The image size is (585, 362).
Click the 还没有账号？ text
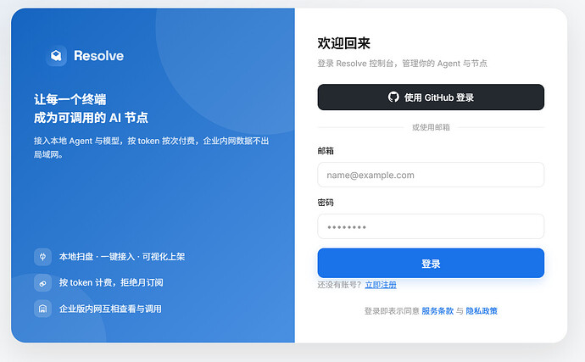pyautogui.click(x=340, y=285)
